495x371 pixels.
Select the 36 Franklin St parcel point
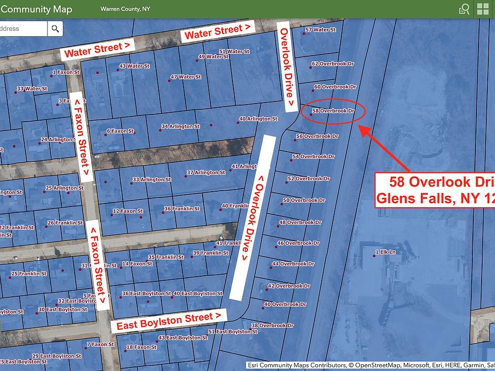coord(161,209)
